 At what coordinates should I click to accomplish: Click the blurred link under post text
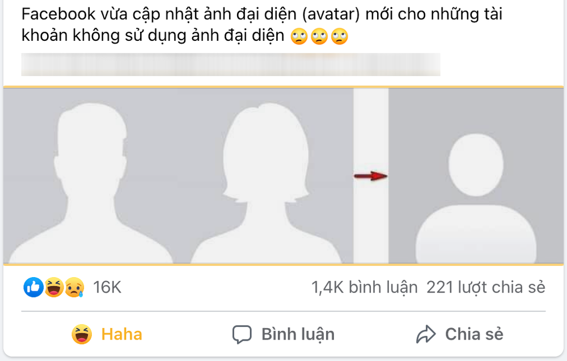coord(231,65)
